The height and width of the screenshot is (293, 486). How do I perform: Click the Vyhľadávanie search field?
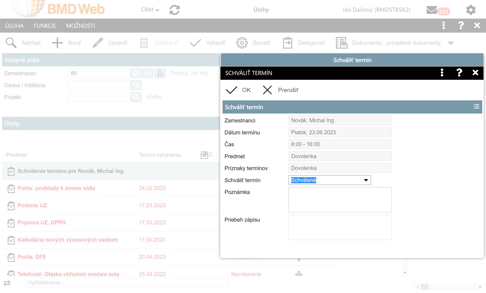126,282
